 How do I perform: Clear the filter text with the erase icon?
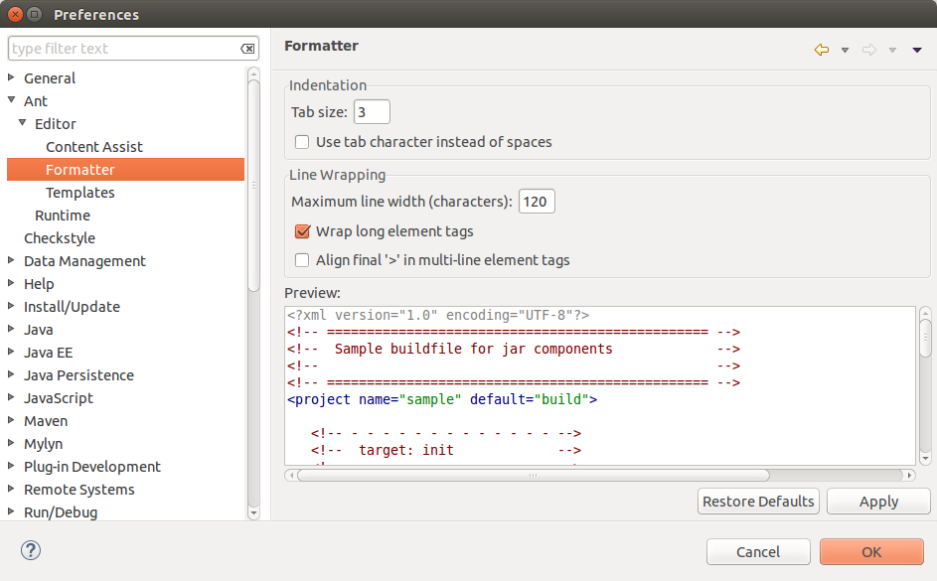(247, 49)
